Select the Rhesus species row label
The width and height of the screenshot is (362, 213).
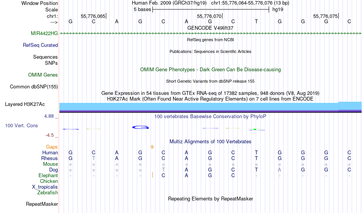pyautogui.click(x=50, y=158)
